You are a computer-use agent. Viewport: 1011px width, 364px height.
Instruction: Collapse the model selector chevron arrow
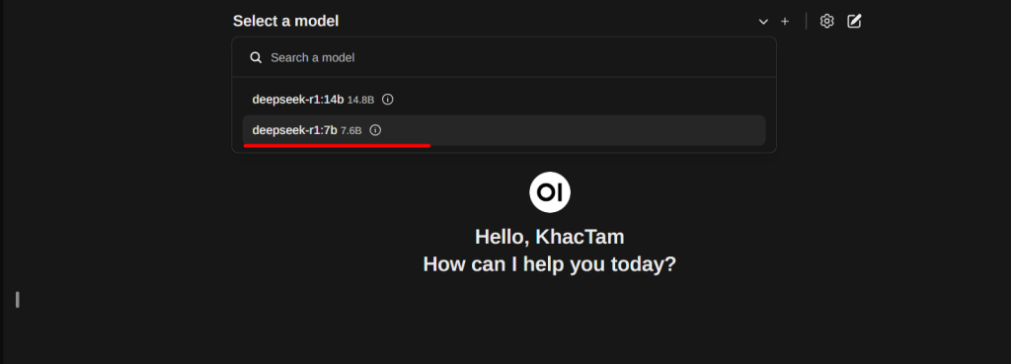(x=763, y=22)
